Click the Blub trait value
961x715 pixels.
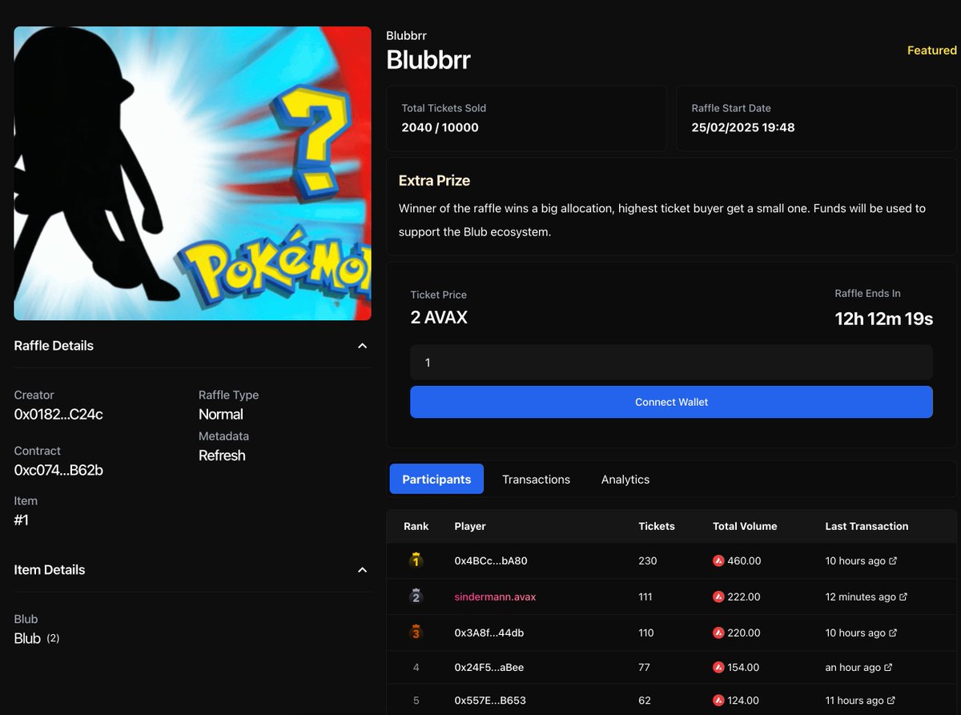click(x=27, y=638)
